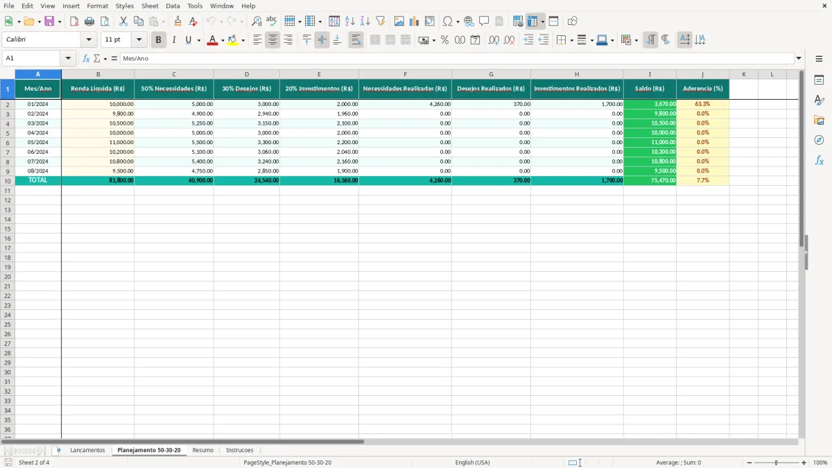The width and height of the screenshot is (832, 468).
Task: Click the Zoom In plus button
Action: (x=804, y=462)
